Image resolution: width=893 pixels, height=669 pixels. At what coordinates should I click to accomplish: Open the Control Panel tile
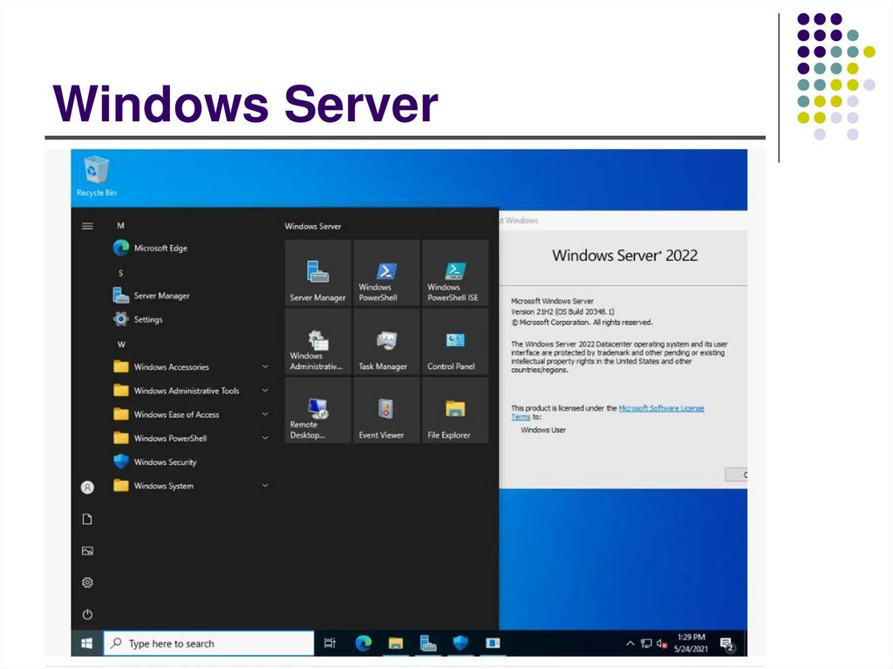pos(455,341)
